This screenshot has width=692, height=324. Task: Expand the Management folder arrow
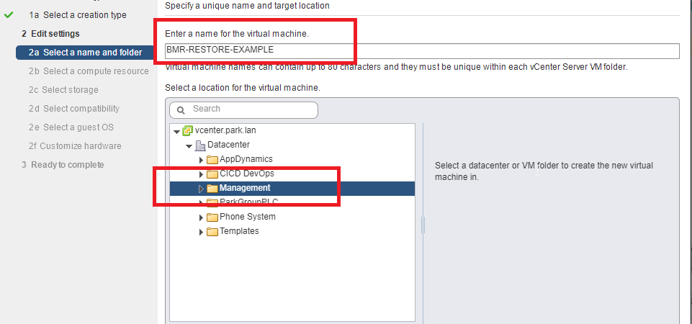tap(201, 189)
